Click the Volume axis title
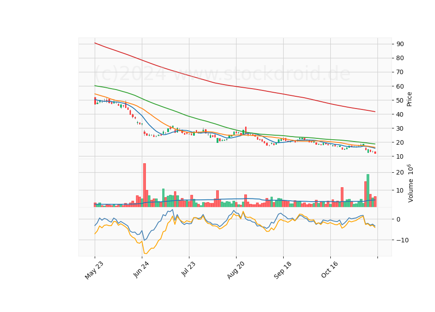The image size is (435, 312). pos(410,183)
